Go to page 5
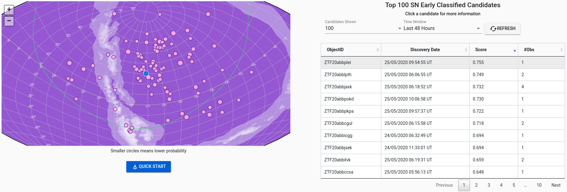The width and height of the screenshot is (567, 192). tap(514, 185)
